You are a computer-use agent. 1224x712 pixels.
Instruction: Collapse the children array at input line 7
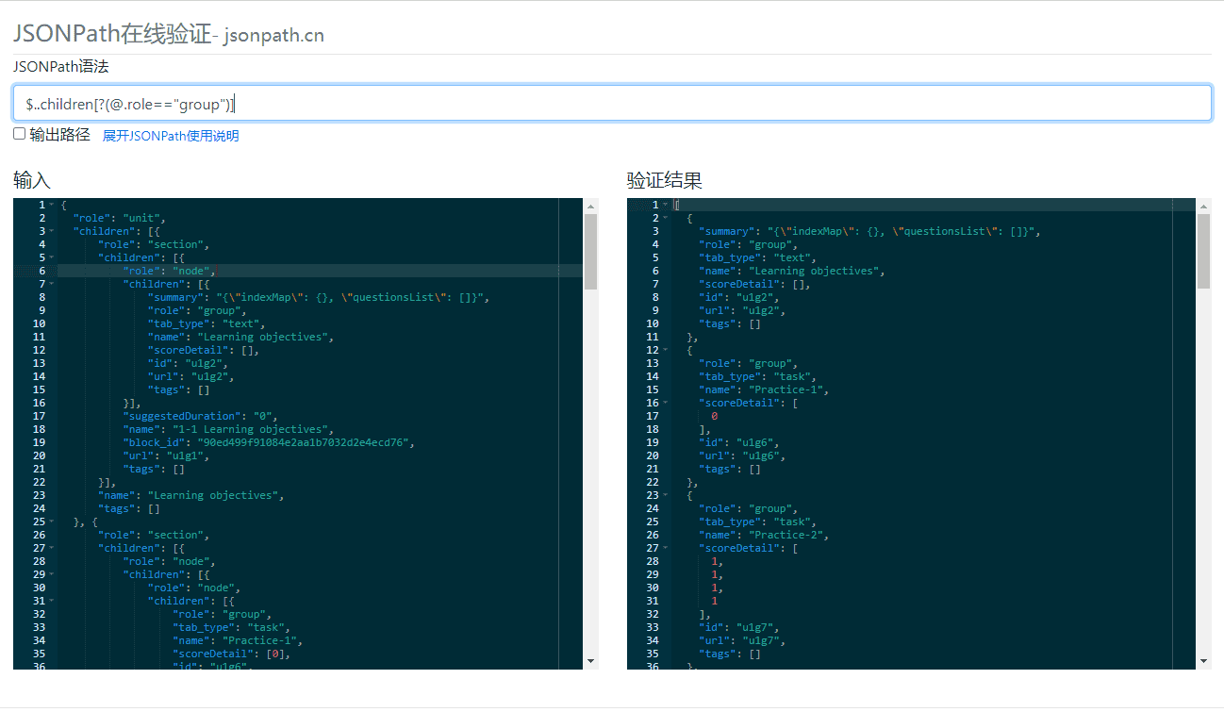(51, 285)
